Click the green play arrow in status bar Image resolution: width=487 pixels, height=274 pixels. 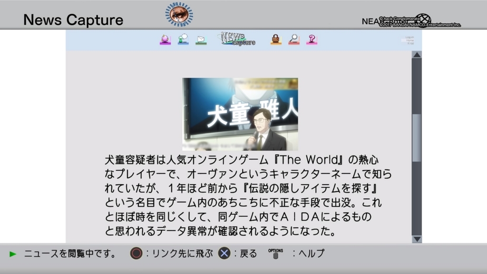pos(13,254)
